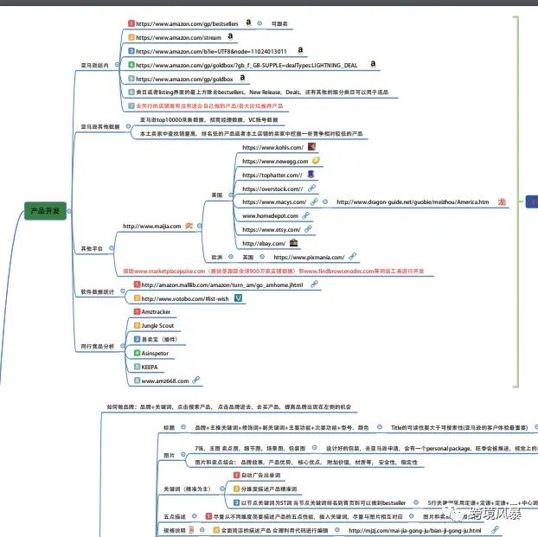Image resolution: width=538 pixels, height=537 pixels.
Task: Select the Asinspetor node
Action: click(155, 353)
